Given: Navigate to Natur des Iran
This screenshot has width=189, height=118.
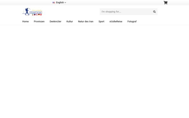Looking at the screenshot, I should pos(86,21).
